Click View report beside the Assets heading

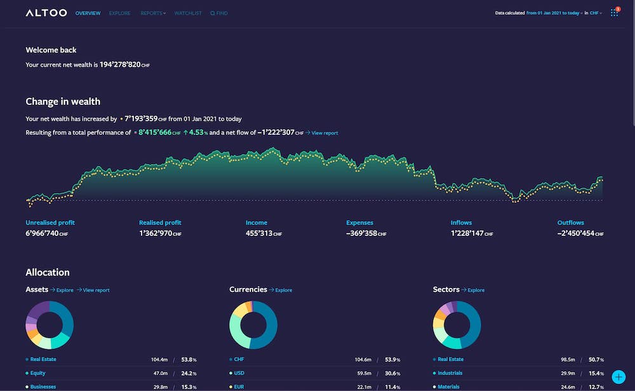[x=95, y=290]
